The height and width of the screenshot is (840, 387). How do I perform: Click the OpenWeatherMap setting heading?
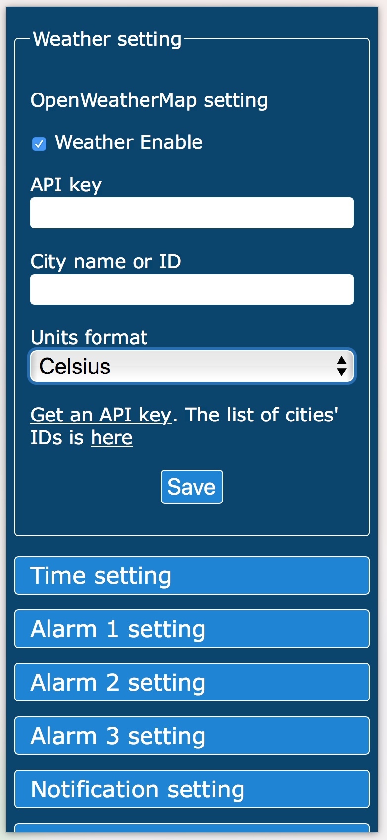click(x=149, y=100)
